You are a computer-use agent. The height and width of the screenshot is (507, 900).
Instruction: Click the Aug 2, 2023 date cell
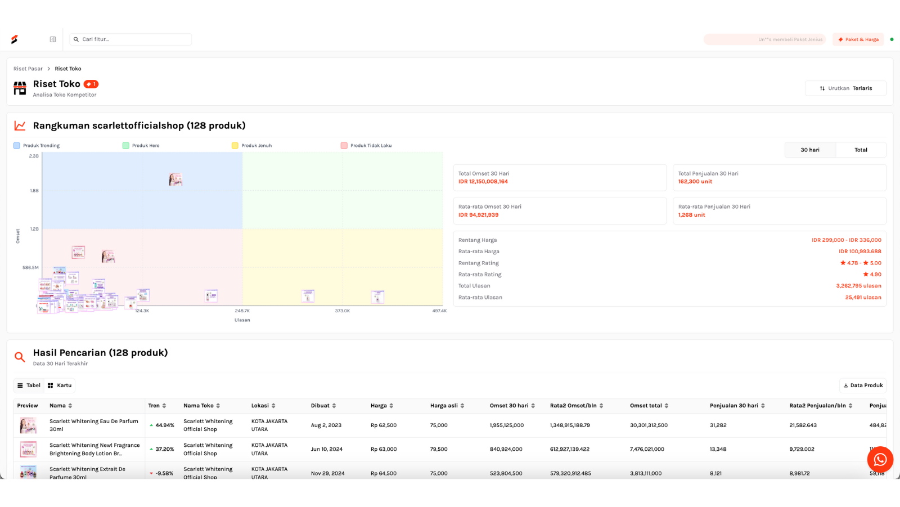point(326,425)
